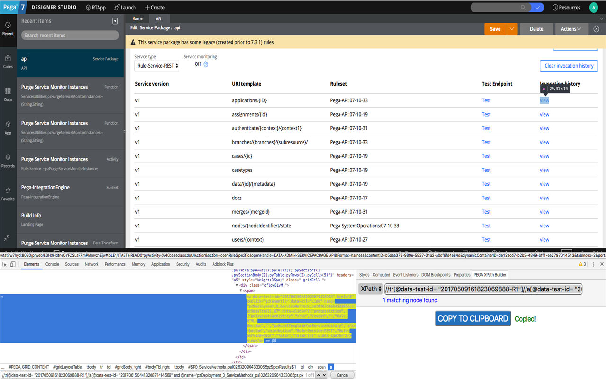
Task: Switch to the Styles sidebar tab
Action: (365, 275)
